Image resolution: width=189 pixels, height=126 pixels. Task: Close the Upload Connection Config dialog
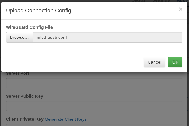click(180, 9)
